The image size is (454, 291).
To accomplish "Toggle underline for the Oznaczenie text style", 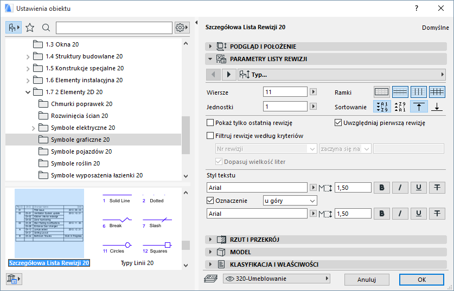I will pyautogui.click(x=419, y=214).
